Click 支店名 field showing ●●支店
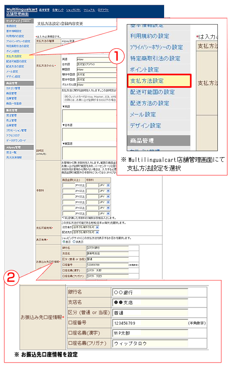Image resolution: width=232 pixels, height=366 pixels. pyautogui.click(x=150, y=303)
